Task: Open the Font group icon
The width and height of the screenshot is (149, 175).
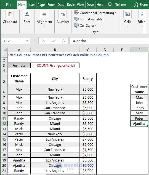Action: (x=27, y=14)
